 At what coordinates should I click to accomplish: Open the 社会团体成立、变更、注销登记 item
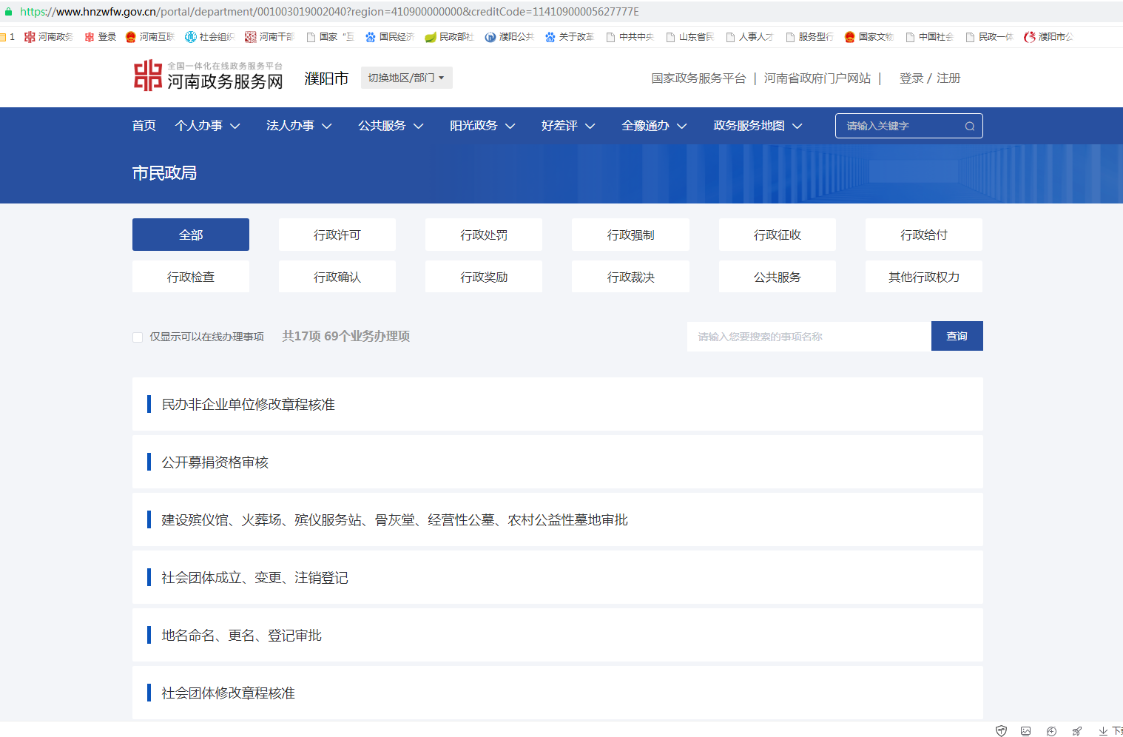point(254,578)
